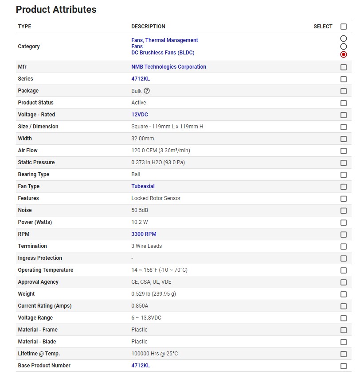
Task: Select the Noise row checkbox
Action: click(343, 211)
